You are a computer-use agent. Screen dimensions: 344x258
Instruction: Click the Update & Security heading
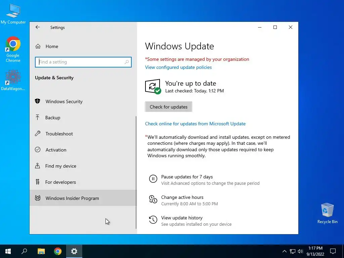(54, 78)
